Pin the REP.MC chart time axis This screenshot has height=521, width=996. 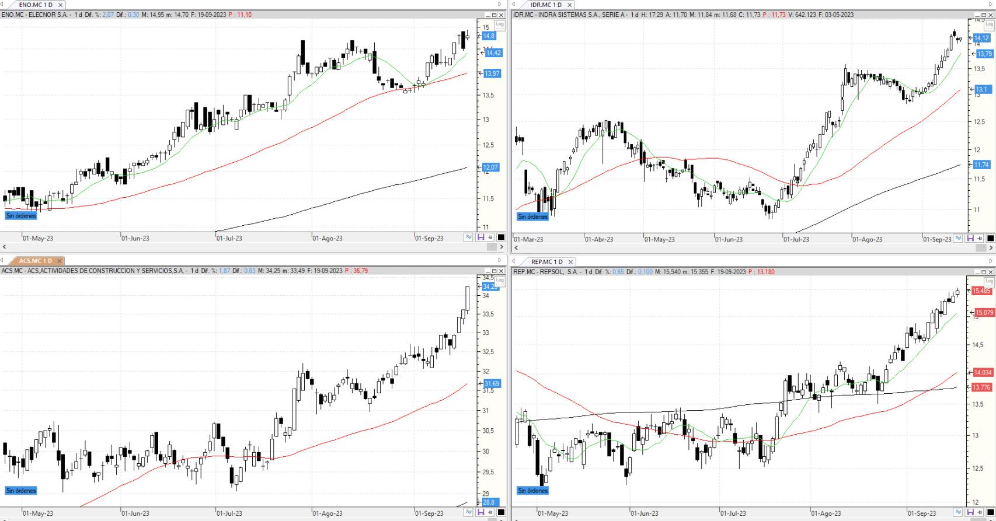pos(980,512)
